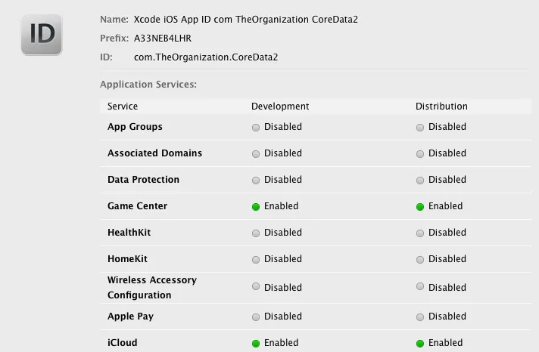Click Apple Pay Development status dot
Image resolution: width=539 pixels, height=352 pixels.
(x=256, y=317)
